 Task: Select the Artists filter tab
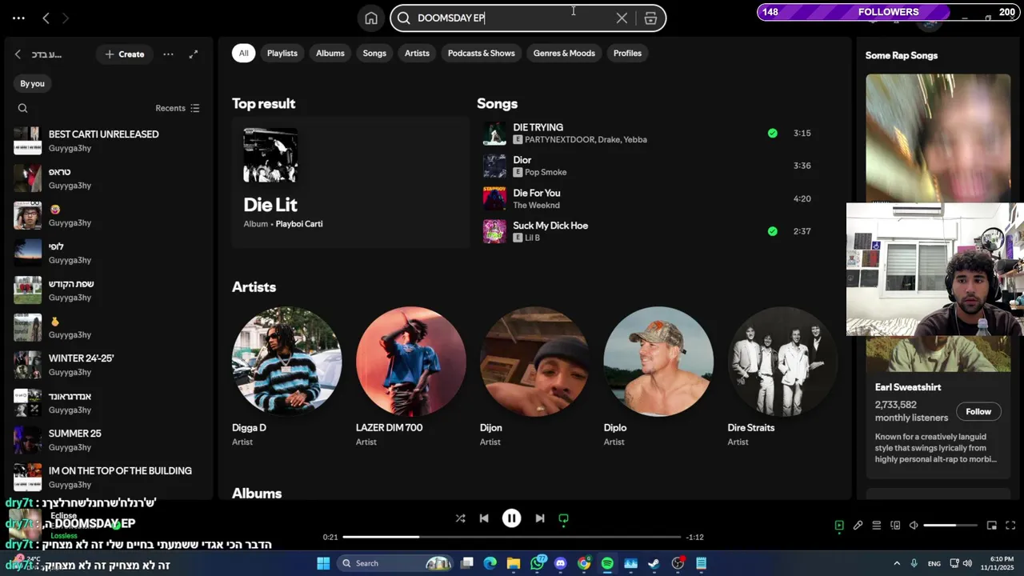417,53
